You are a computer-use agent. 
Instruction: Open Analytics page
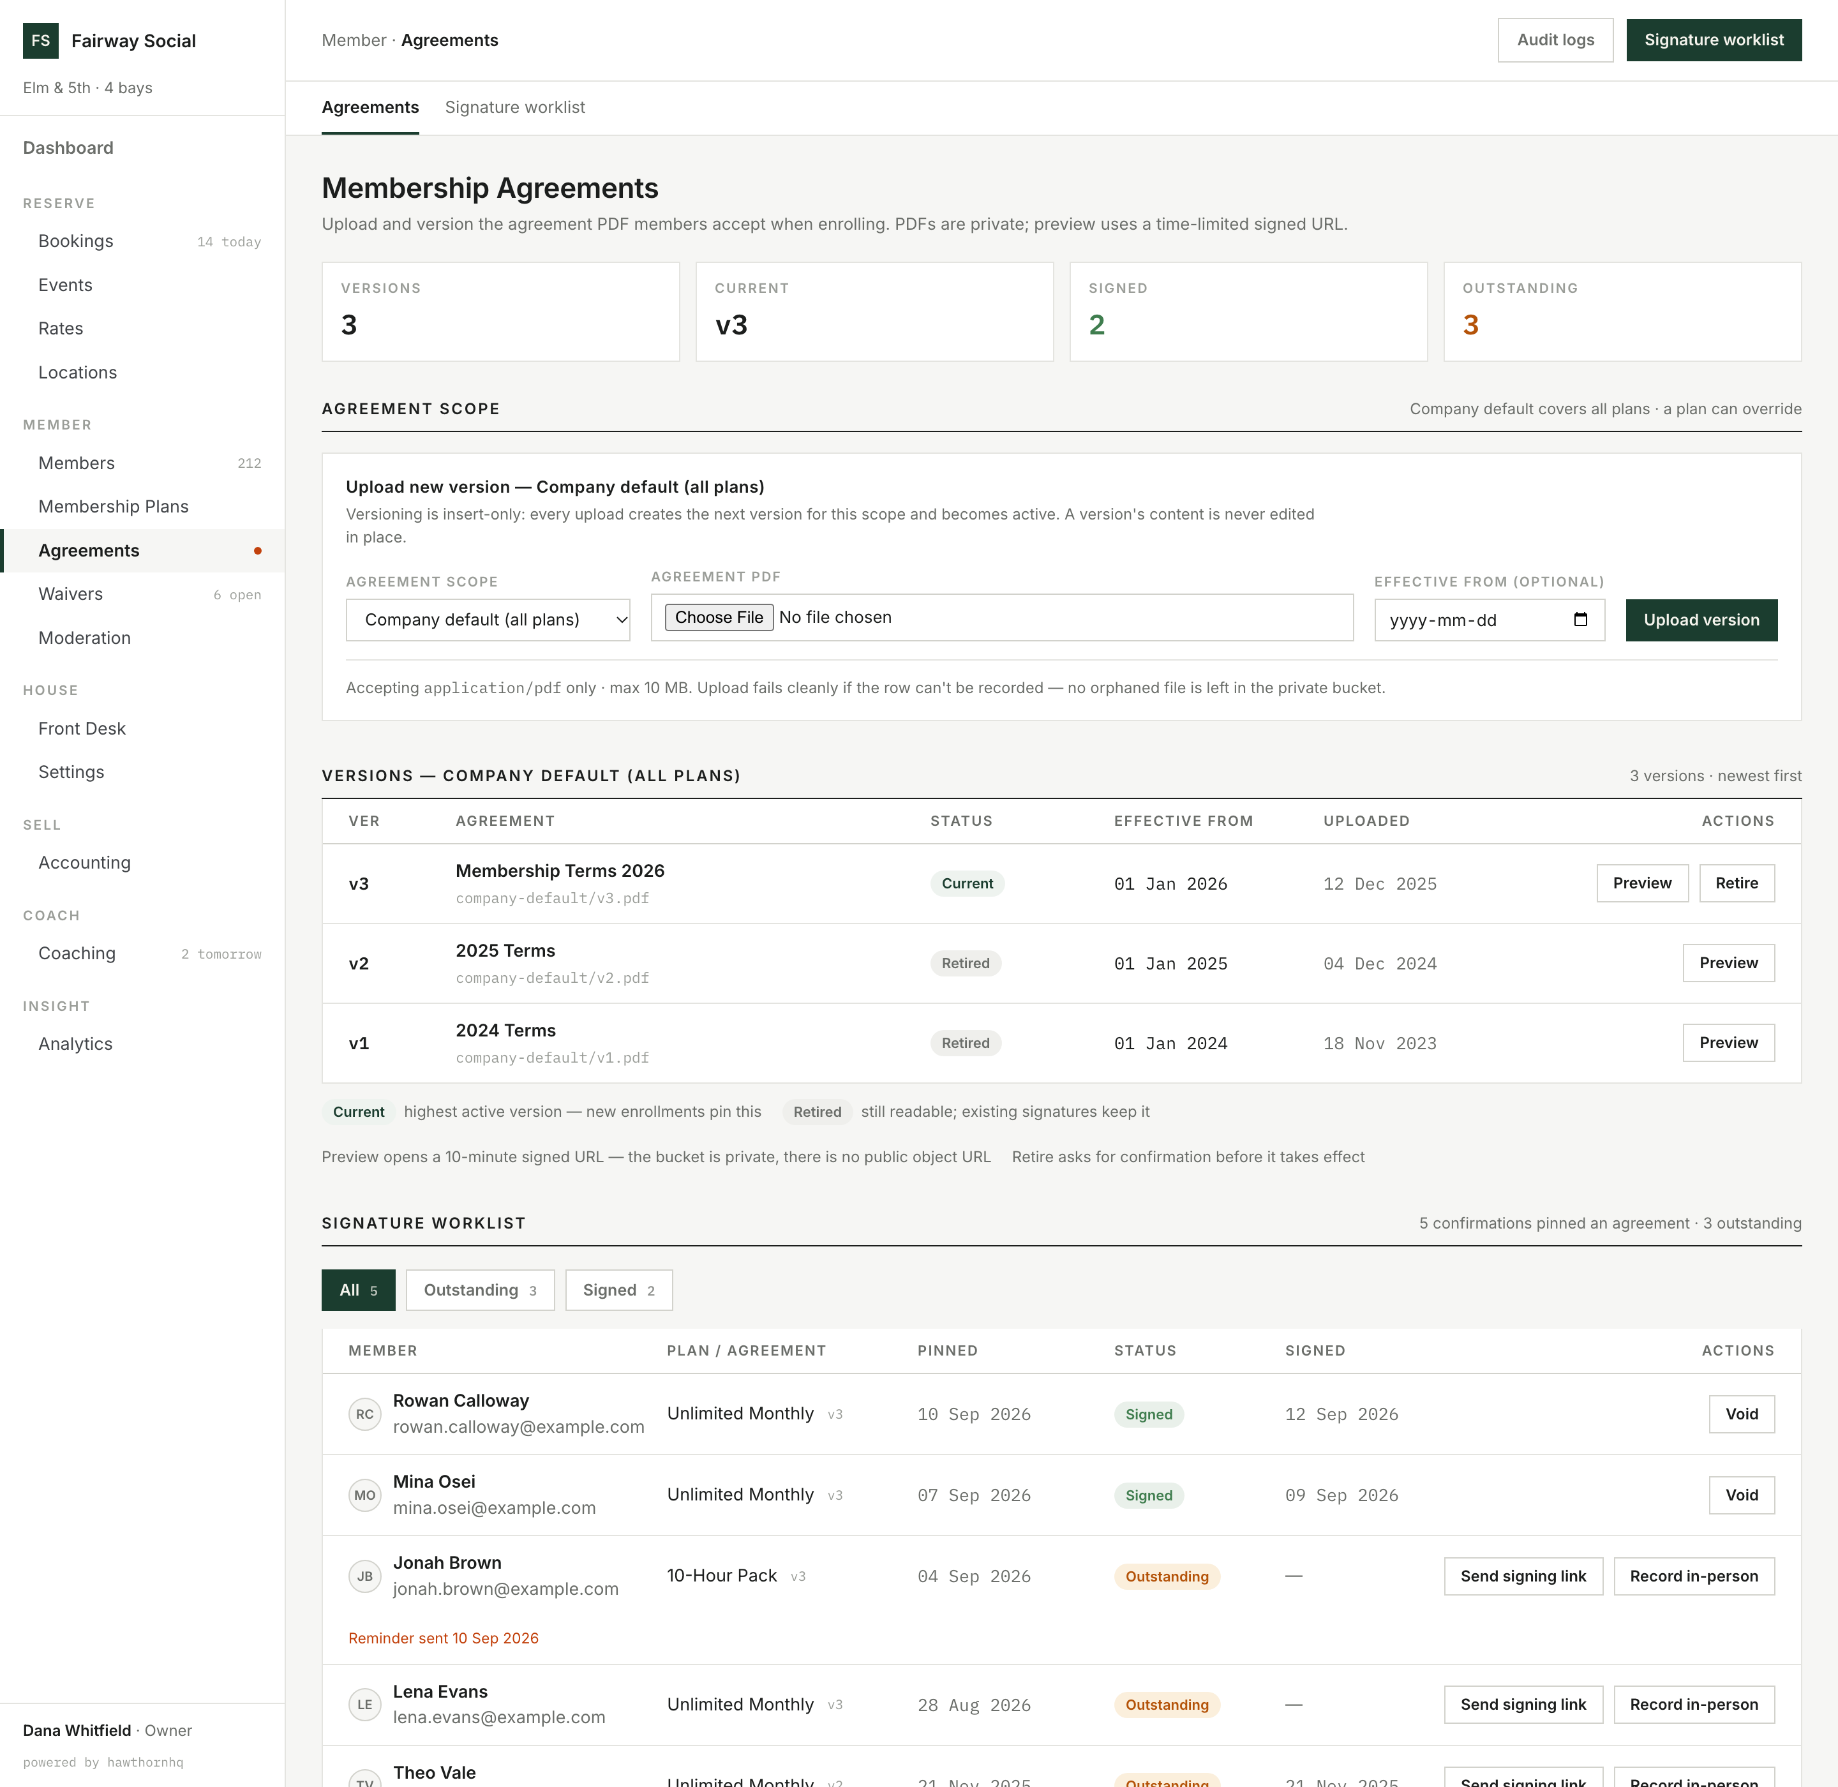point(143,1043)
